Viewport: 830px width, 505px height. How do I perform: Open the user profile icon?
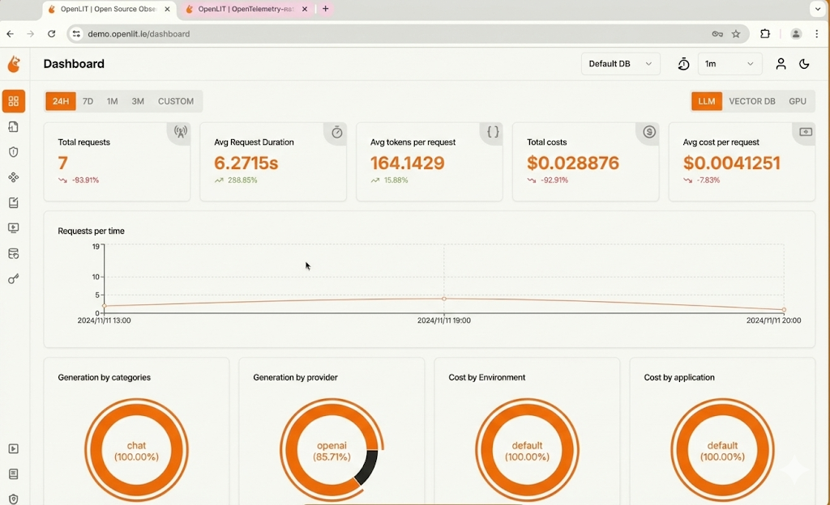pyautogui.click(x=781, y=64)
